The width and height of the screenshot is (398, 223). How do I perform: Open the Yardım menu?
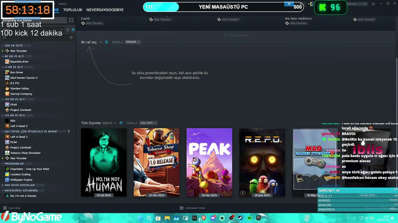(x=62, y=4)
